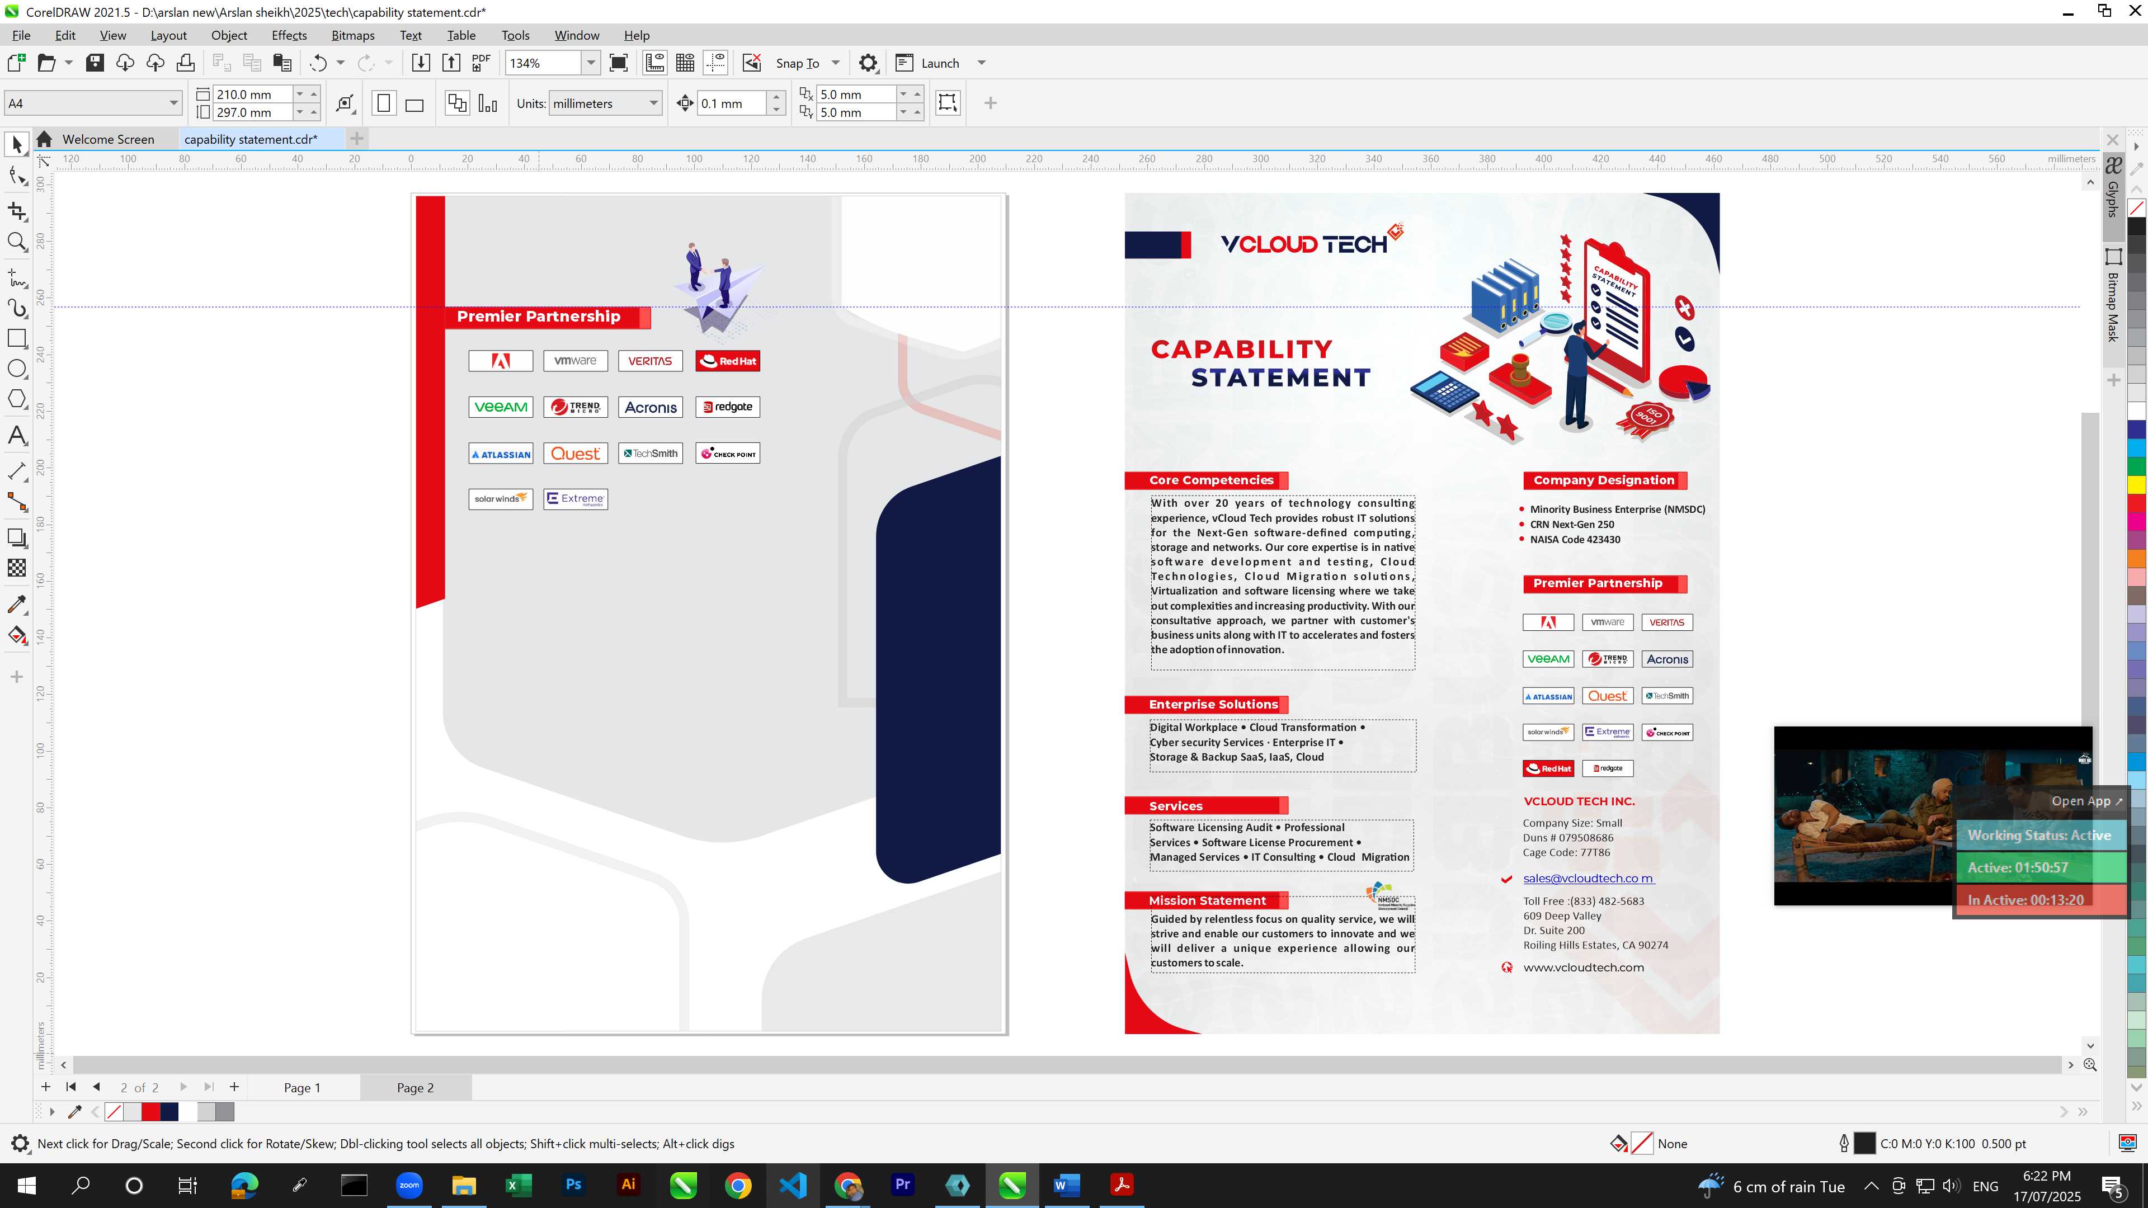Toggle the Snap Off button
2148x1208 pixels.
752,63
